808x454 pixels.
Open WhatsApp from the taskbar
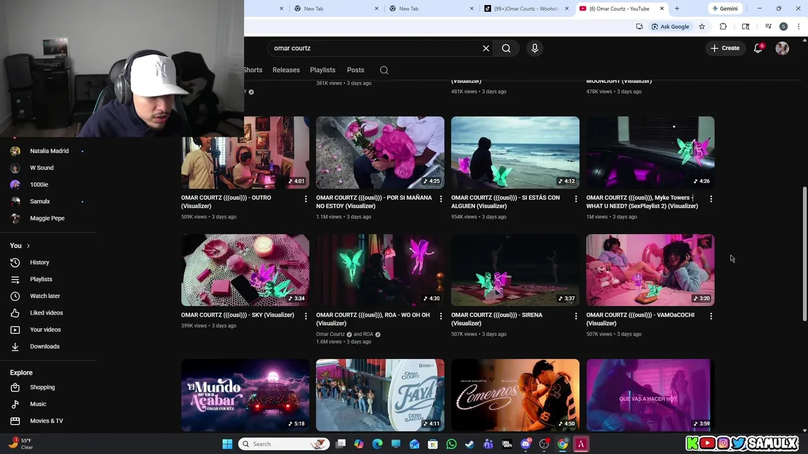coord(451,444)
